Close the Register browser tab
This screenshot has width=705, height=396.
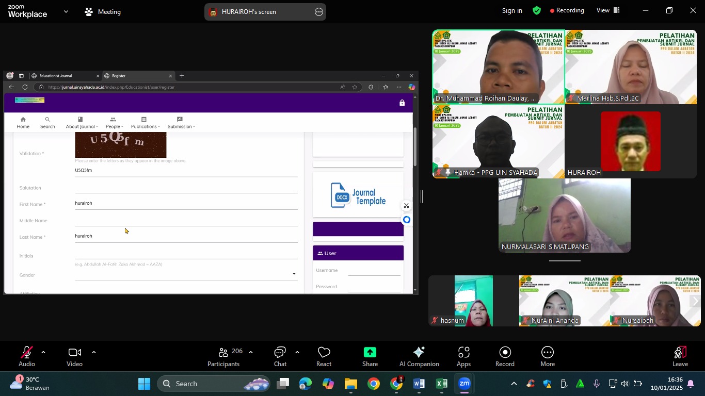(x=170, y=76)
